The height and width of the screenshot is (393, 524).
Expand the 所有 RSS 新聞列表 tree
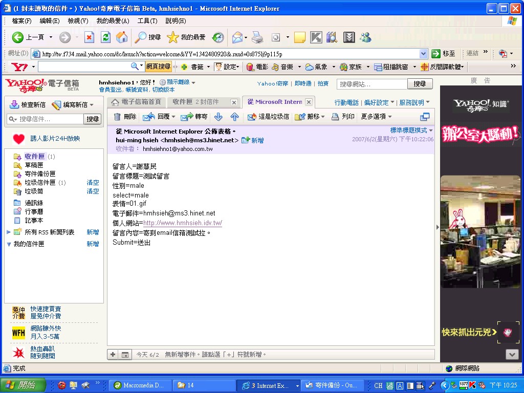(9, 232)
